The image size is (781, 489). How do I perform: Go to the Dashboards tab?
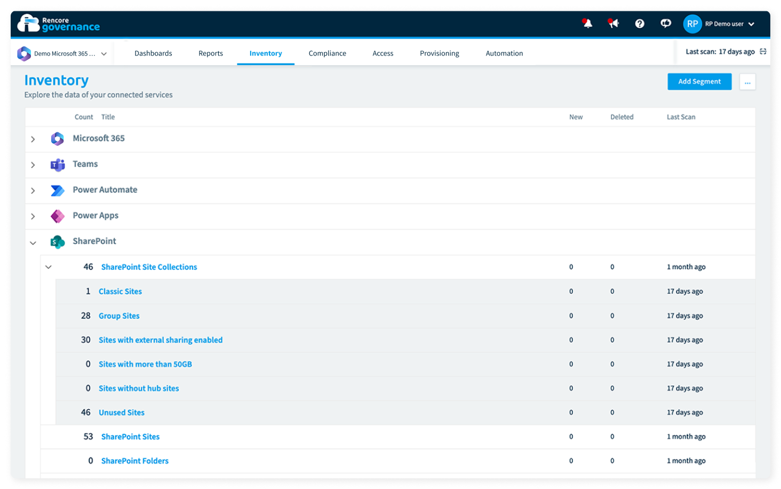[153, 53]
